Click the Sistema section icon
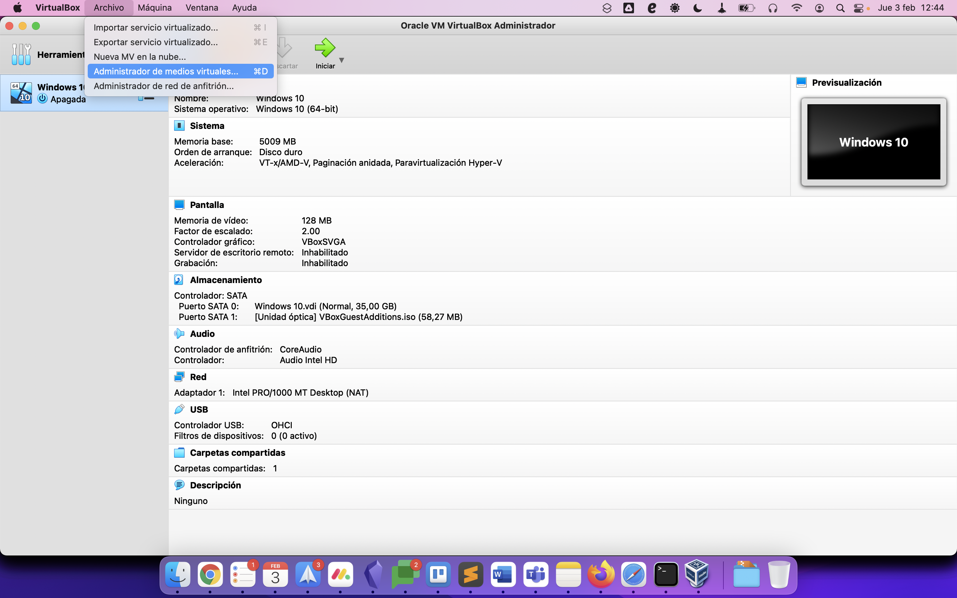Image resolution: width=957 pixels, height=598 pixels. [x=179, y=126]
